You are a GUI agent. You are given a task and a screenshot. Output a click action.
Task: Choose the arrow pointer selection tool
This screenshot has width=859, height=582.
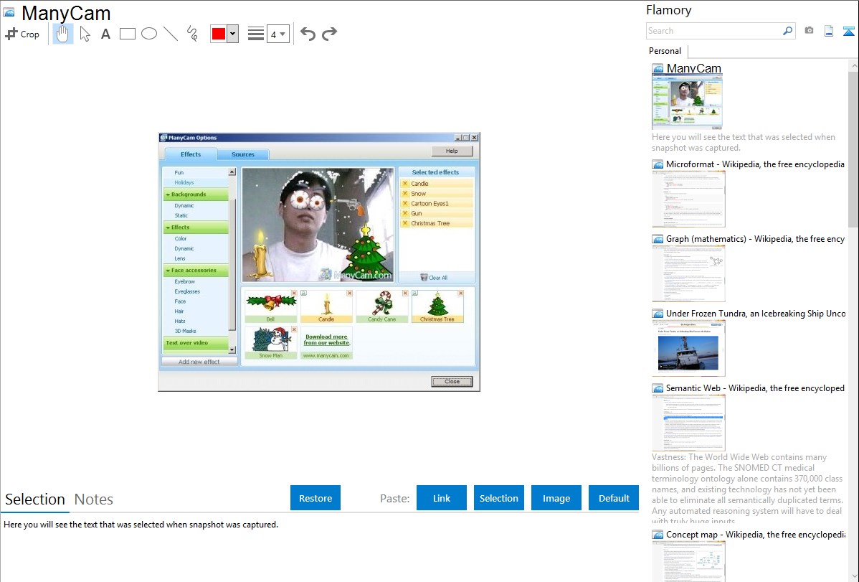(85, 34)
